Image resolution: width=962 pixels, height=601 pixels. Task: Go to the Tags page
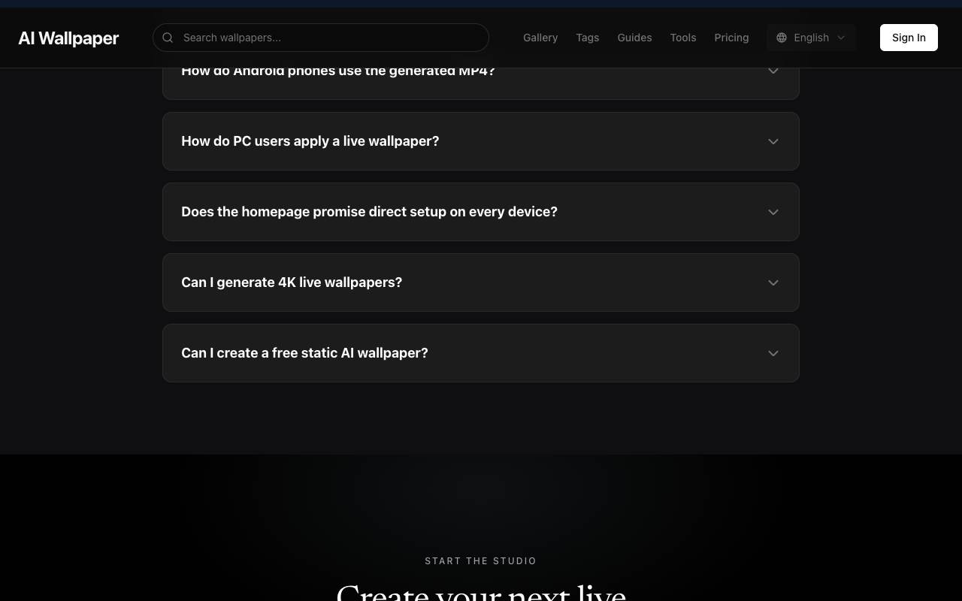tap(588, 38)
